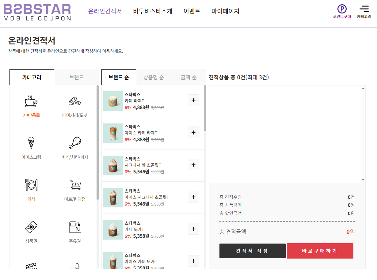This screenshot has width=377, height=280.
Task: Pick the 마트/편의점 shopping cart icon
Action: 75,185
